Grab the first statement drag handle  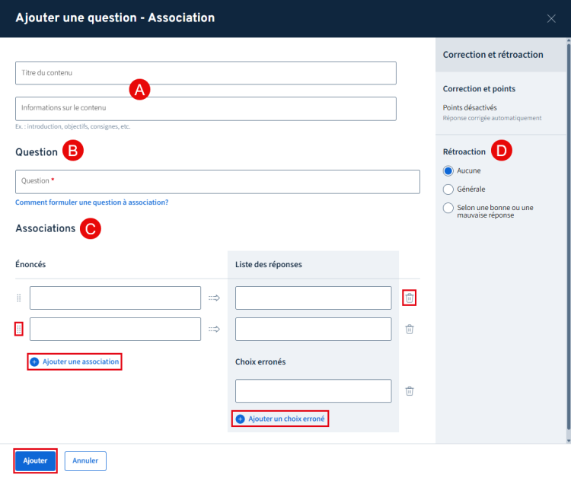[19, 298]
